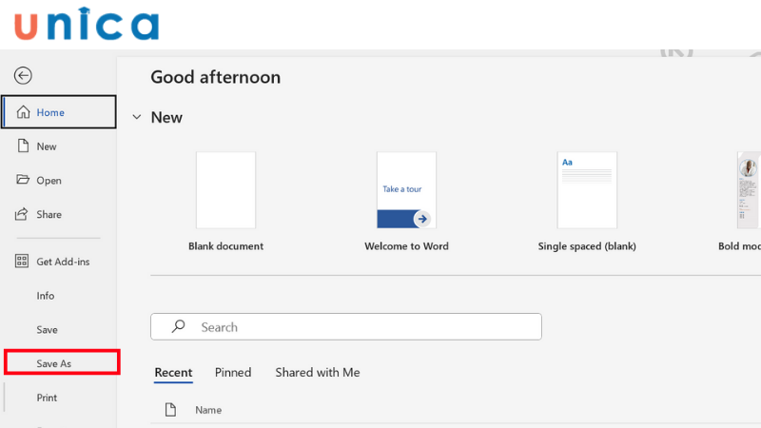Choose Save in the sidebar
761x428 pixels.
[x=48, y=330]
